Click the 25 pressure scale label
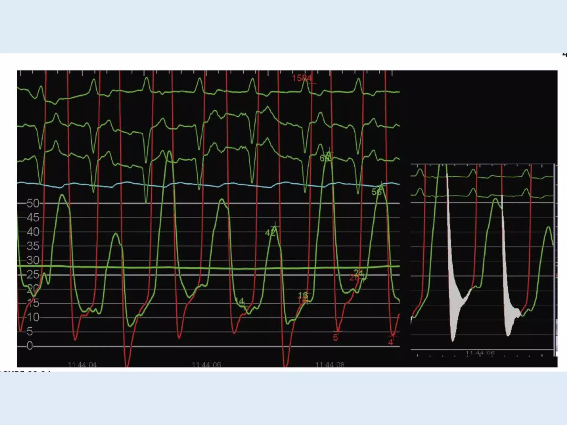Viewport: 567px width, 425px height. click(x=33, y=274)
